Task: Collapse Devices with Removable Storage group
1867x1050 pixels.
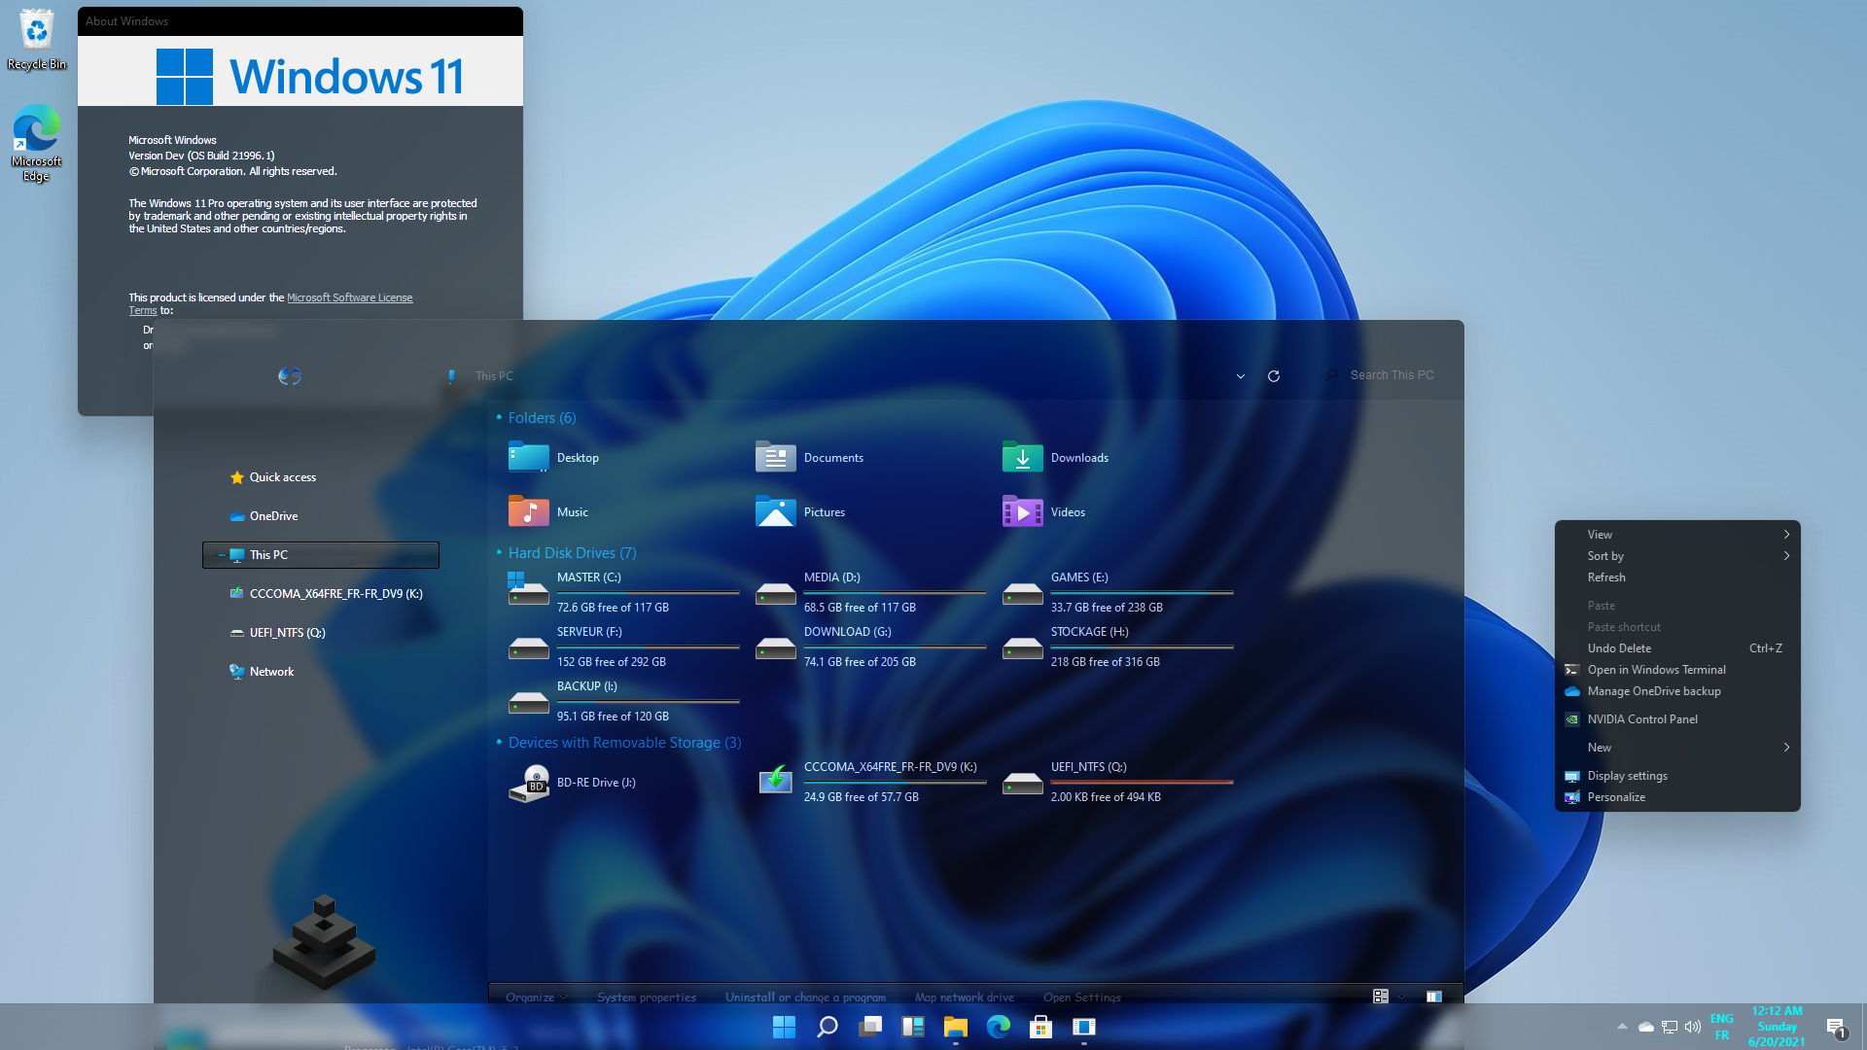Action: click(x=499, y=743)
